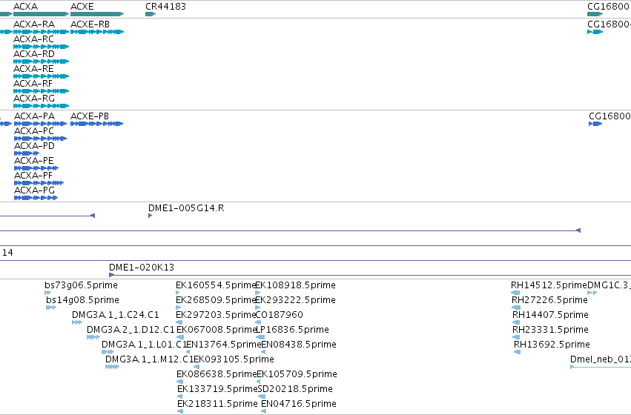Select EST bs73g06.5prime

click(x=48, y=293)
